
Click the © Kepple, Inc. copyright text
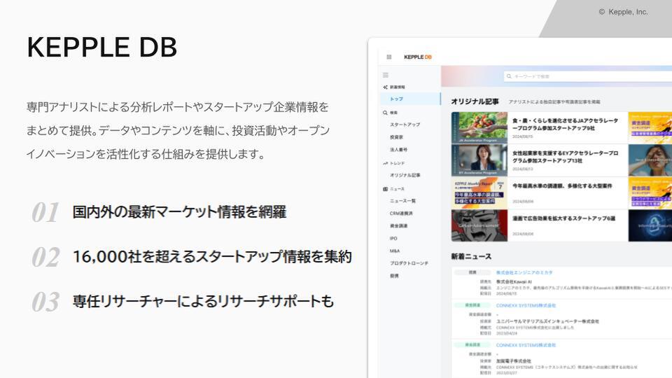pyautogui.click(x=623, y=12)
